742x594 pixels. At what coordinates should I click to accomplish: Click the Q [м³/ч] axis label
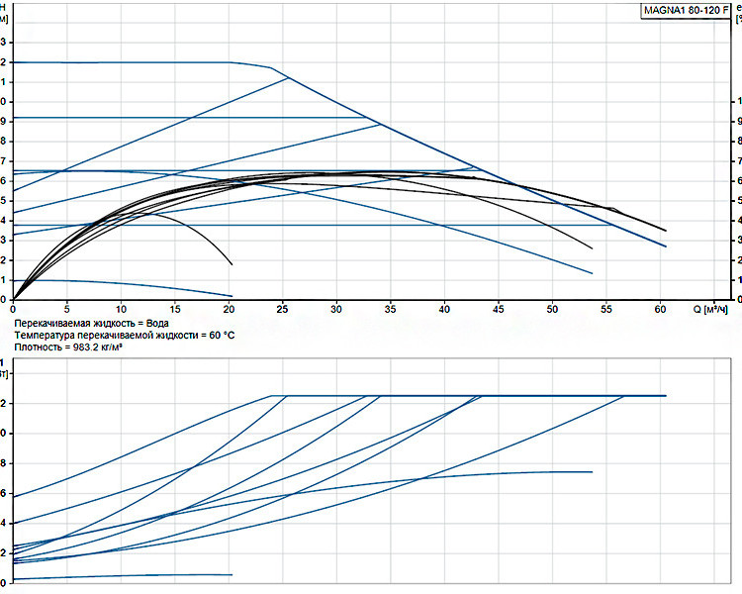[710, 309]
